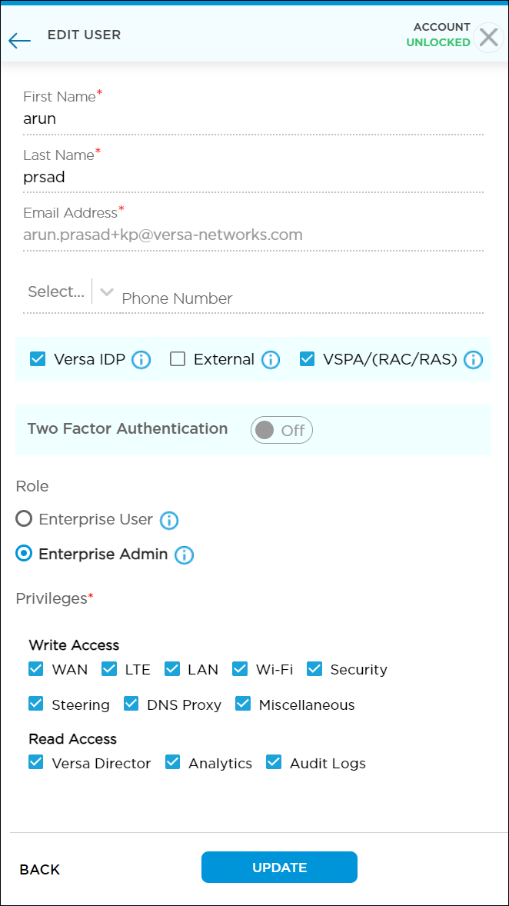
Task: Uncheck DNS Proxy write access
Action: [x=131, y=704]
